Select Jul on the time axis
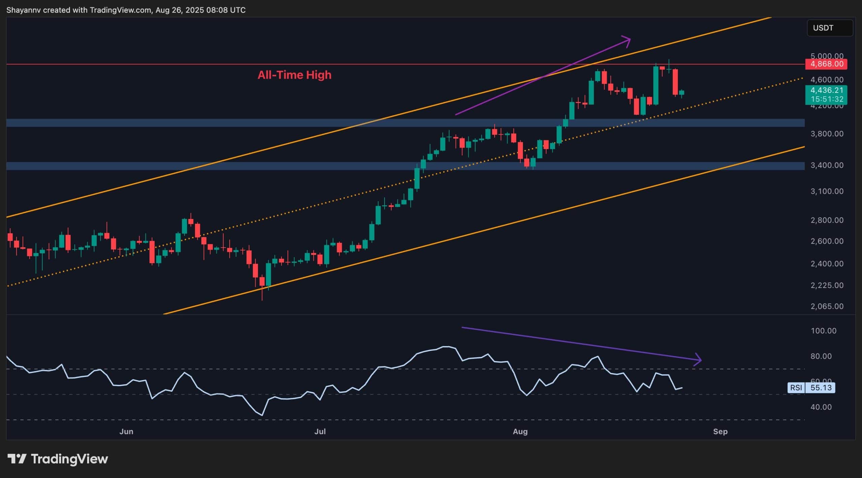Image resolution: width=862 pixels, height=478 pixels. coord(320,431)
